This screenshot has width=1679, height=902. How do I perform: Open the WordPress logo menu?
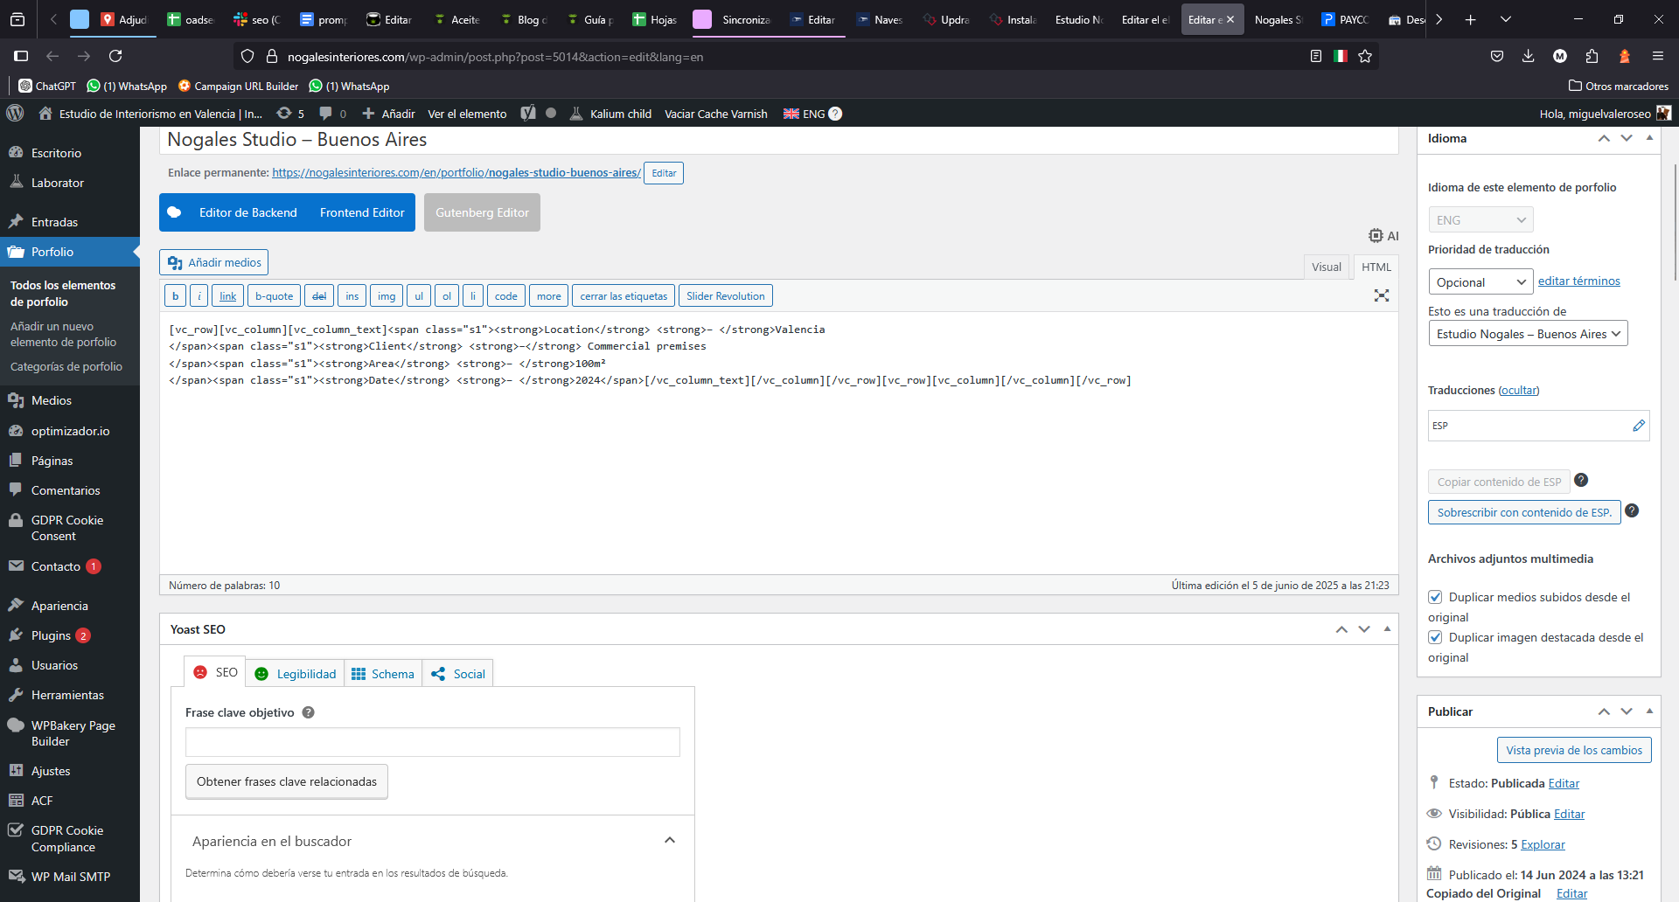(15, 114)
